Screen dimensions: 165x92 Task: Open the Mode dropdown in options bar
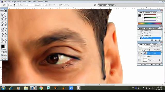coord(33,5)
